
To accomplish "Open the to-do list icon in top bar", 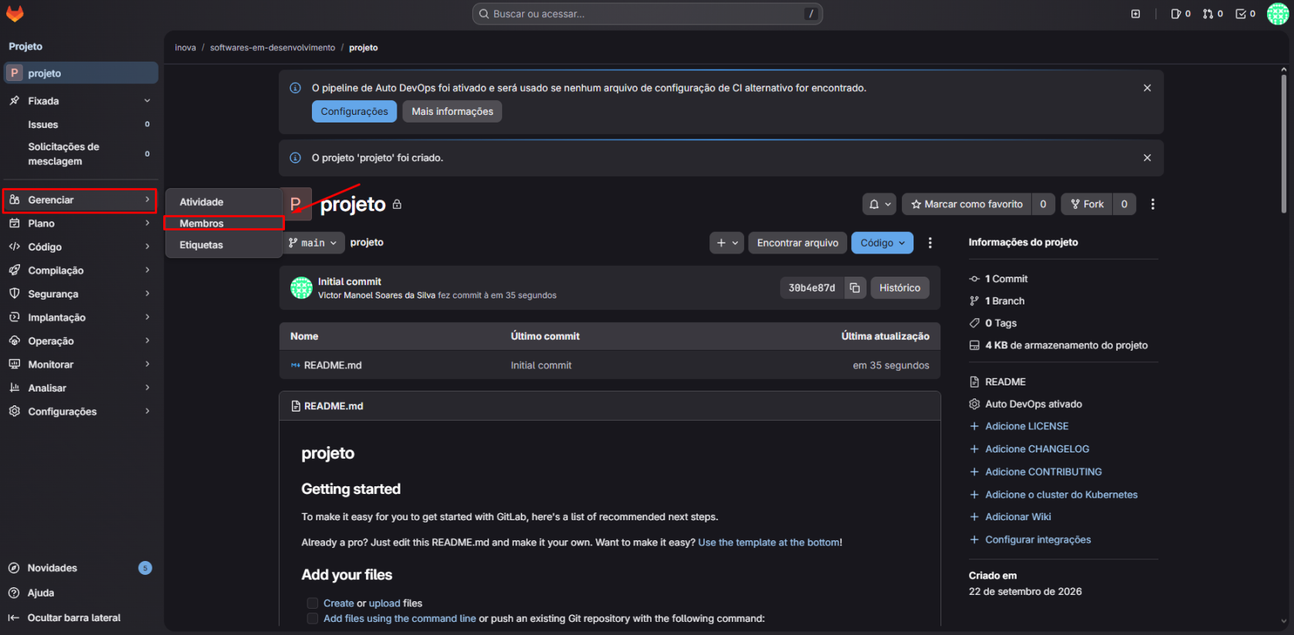I will (x=1245, y=14).
